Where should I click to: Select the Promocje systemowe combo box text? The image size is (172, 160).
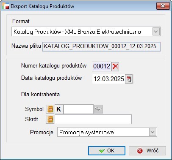[x=86, y=132]
